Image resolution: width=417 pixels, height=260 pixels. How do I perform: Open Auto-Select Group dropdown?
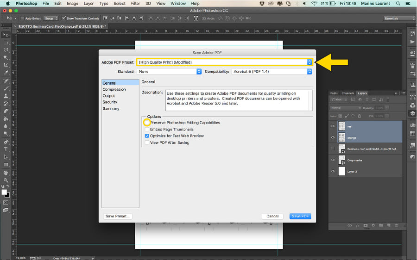point(51,19)
